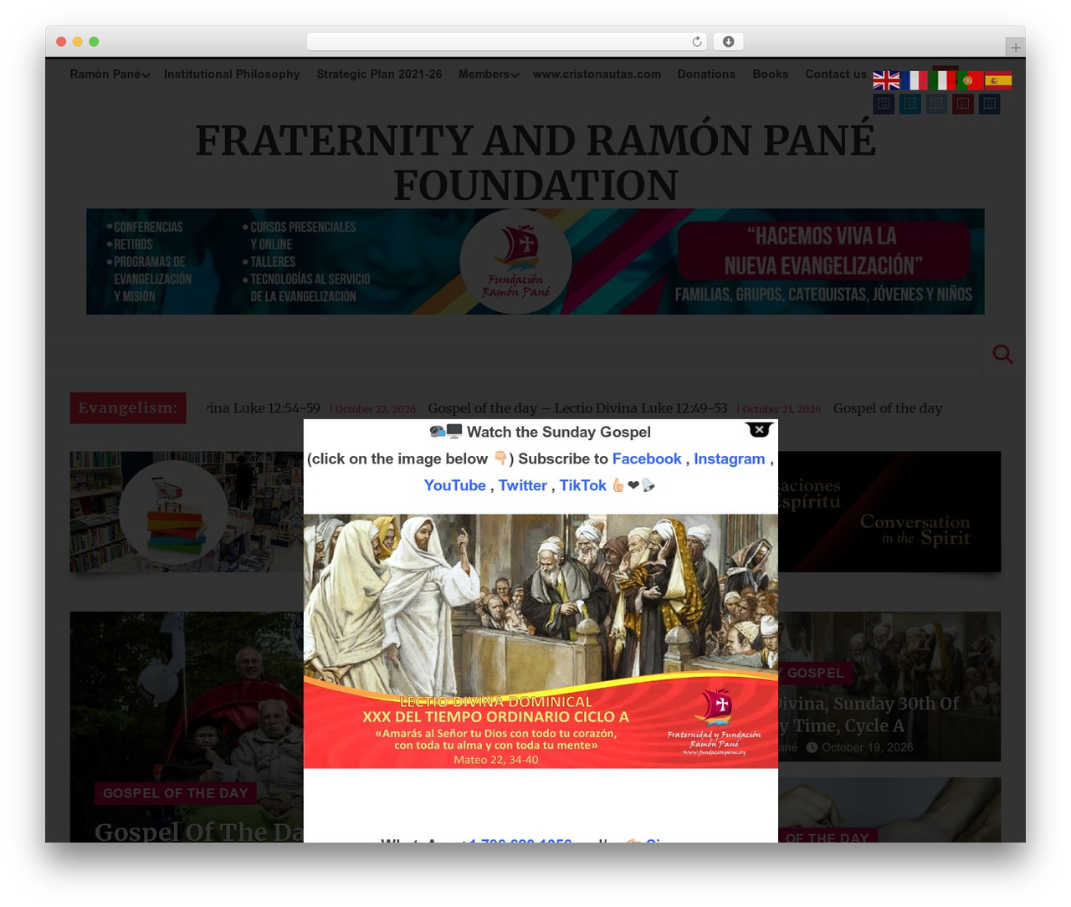Open the dark red social icon below the flags

[x=962, y=104]
